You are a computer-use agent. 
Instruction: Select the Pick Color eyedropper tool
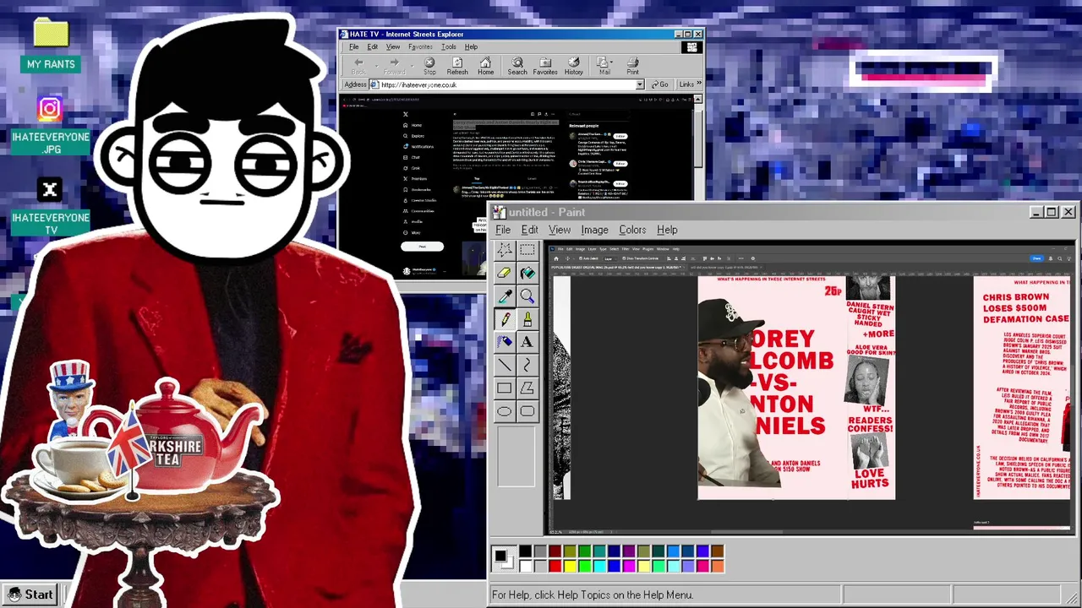pyautogui.click(x=505, y=296)
